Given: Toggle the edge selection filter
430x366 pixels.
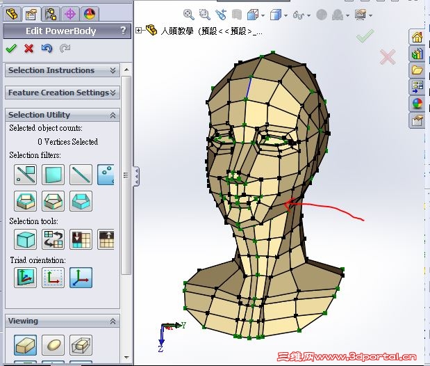Looking at the screenshot, I should (x=81, y=175).
